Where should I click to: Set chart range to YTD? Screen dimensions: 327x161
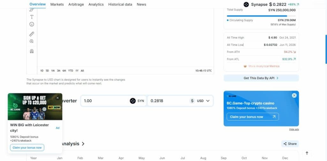click(x=71, y=71)
